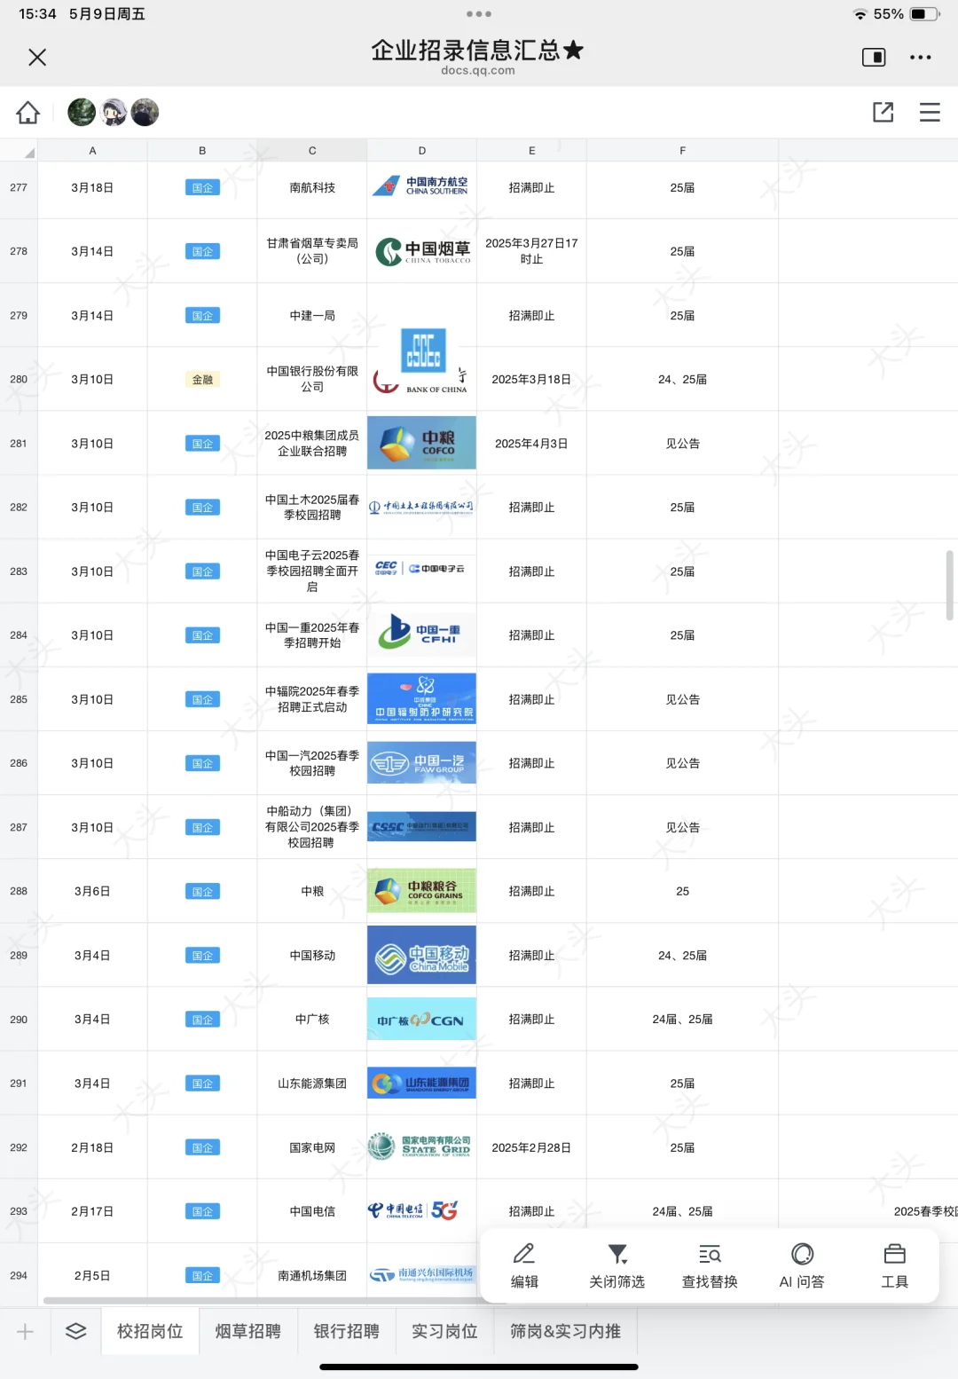This screenshot has height=1379, width=958.
Task: Add a new sheet with plus icon
Action: (25, 1331)
